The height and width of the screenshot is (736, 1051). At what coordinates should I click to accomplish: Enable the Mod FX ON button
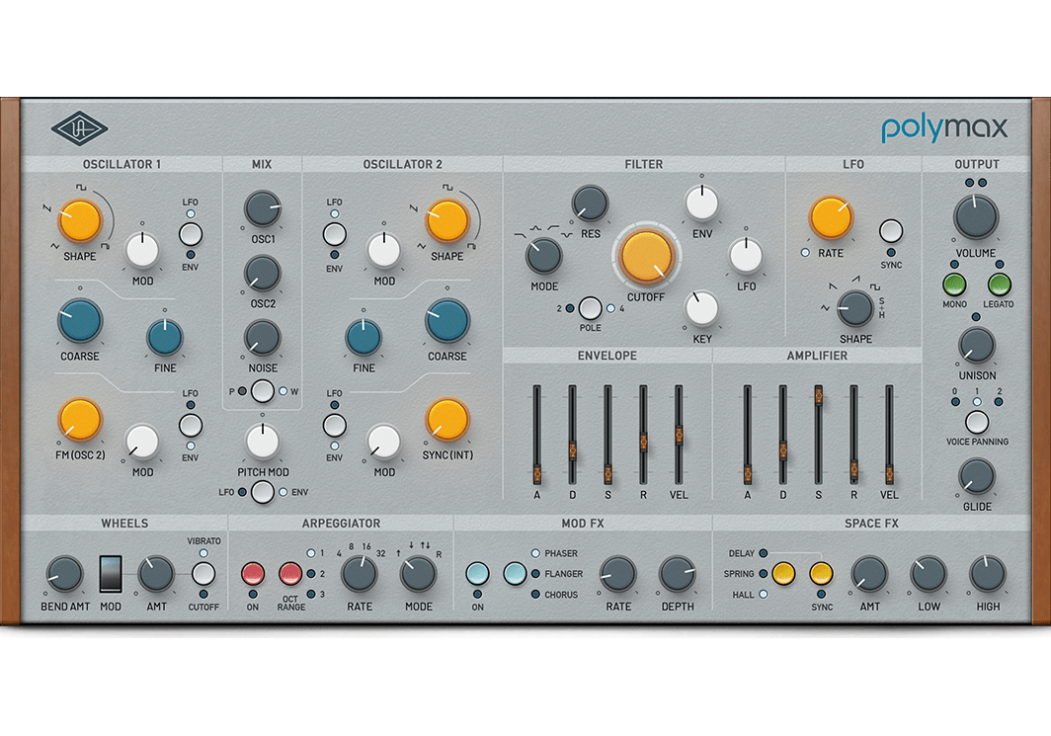point(477,574)
